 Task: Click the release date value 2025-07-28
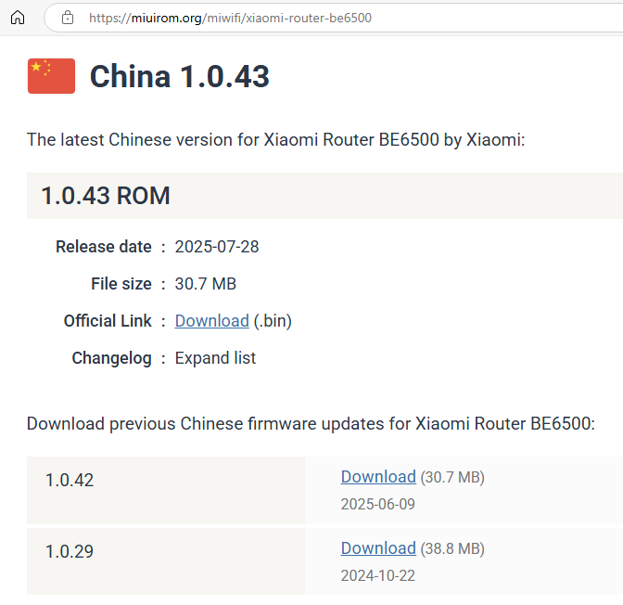[x=216, y=247]
